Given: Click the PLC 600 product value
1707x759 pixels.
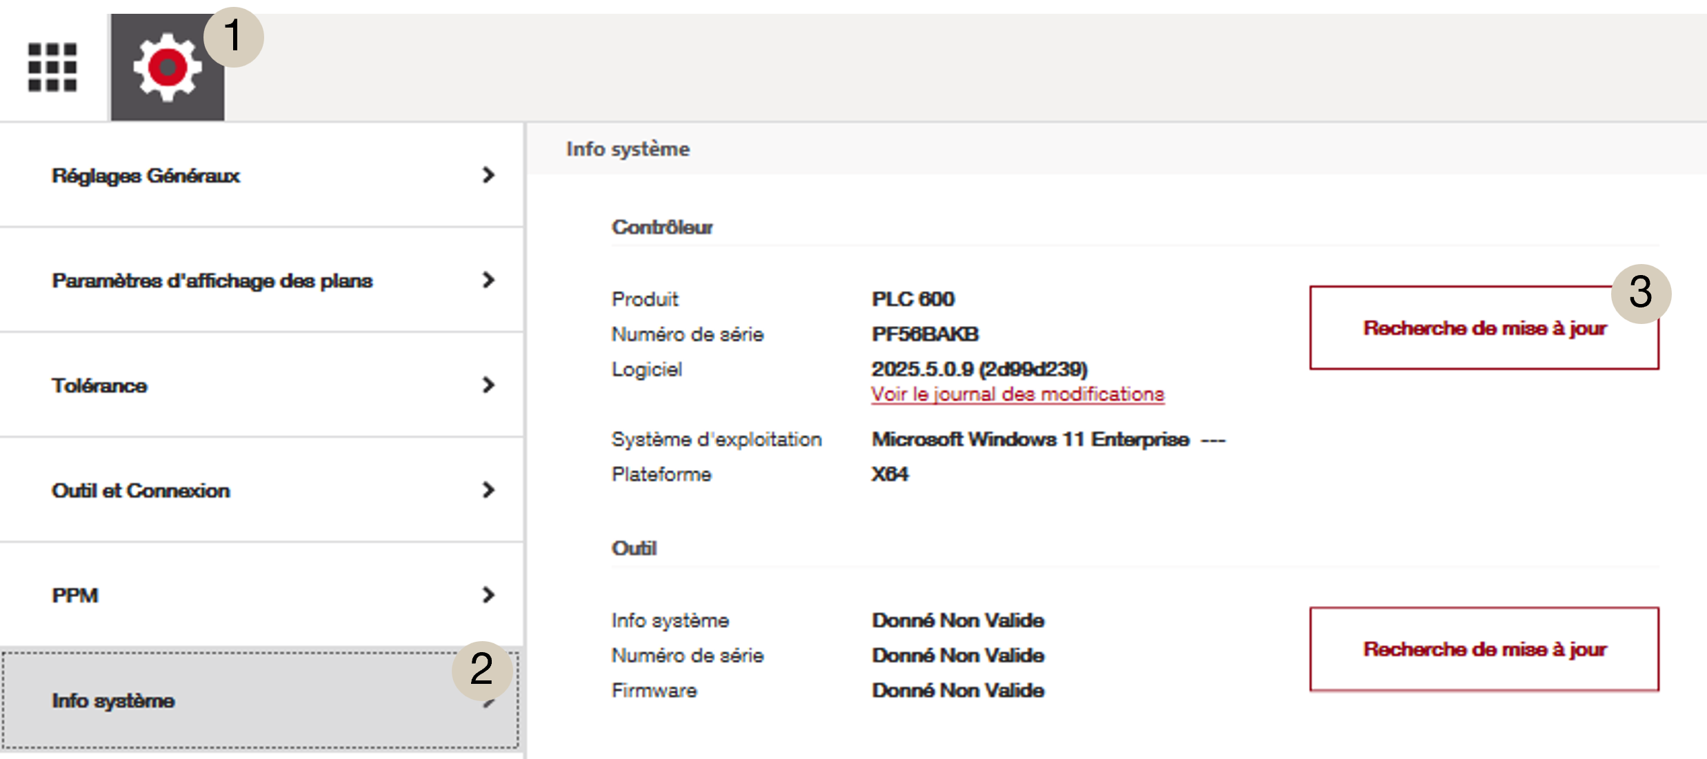Looking at the screenshot, I should click(x=912, y=299).
